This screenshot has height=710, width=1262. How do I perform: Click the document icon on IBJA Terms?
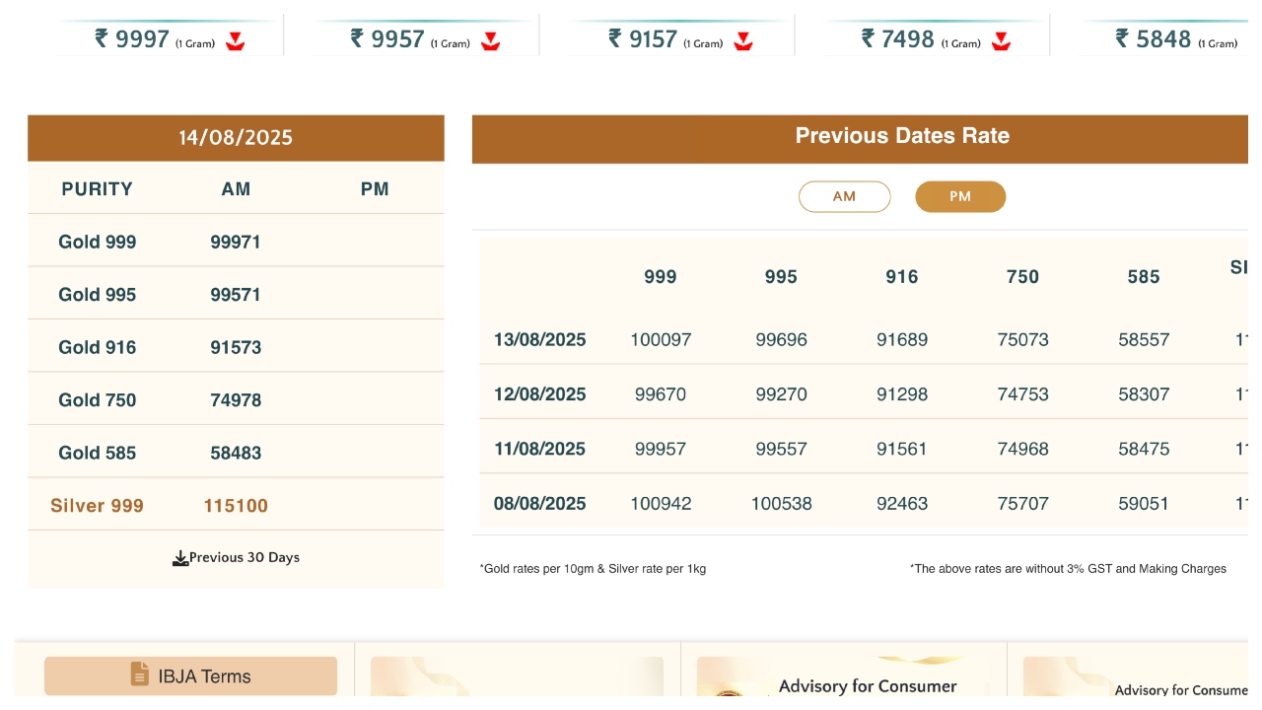point(140,674)
